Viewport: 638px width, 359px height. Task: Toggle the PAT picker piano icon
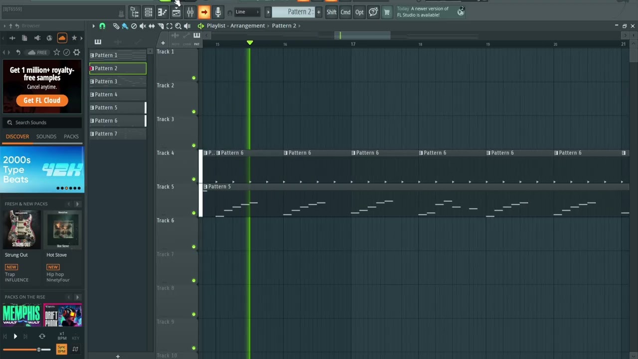pyautogui.click(x=196, y=35)
